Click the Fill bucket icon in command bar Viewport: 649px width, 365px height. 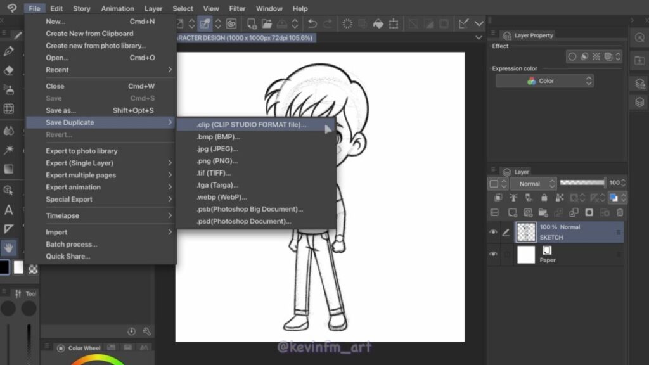[378, 24]
